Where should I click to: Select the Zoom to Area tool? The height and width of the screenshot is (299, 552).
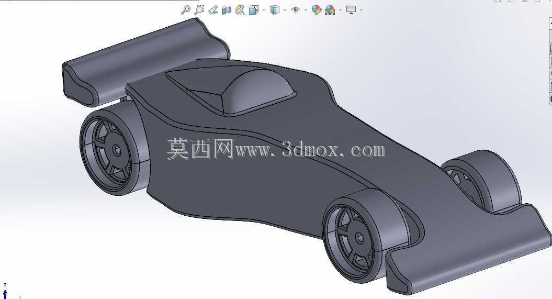[x=199, y=10]
